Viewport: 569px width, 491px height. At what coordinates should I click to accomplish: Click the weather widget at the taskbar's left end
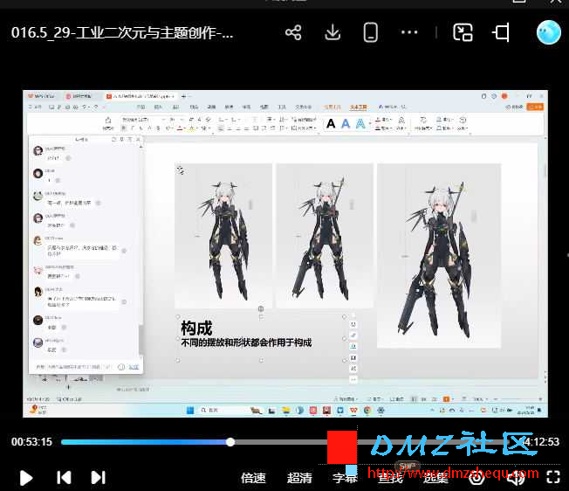coord(38,410)
